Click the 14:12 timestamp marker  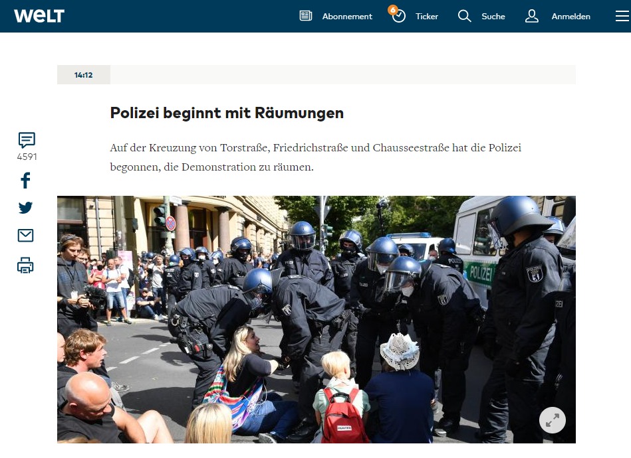click(83, 75)
